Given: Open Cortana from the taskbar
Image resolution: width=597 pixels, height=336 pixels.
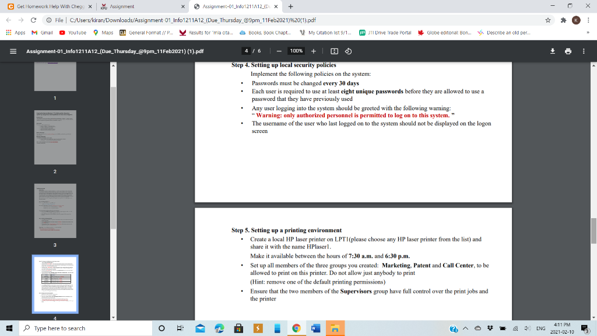Looking at the screenshot, I should click(x=161, y=328).
